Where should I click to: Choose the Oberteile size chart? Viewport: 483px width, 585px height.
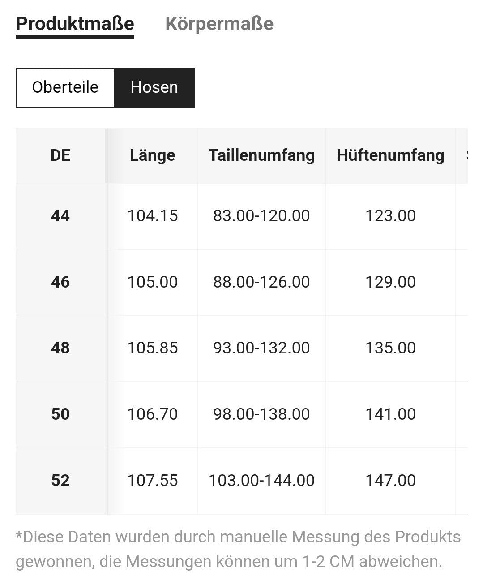(65, 87)
